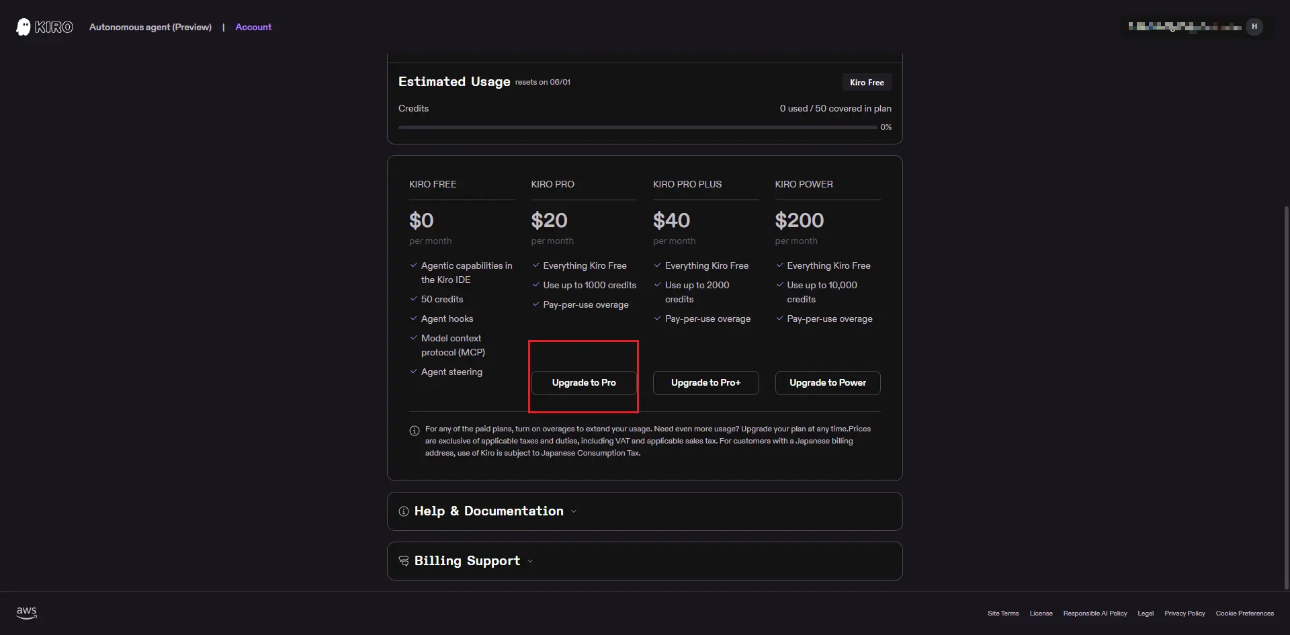Switch to the Account tab

(253, 27)
